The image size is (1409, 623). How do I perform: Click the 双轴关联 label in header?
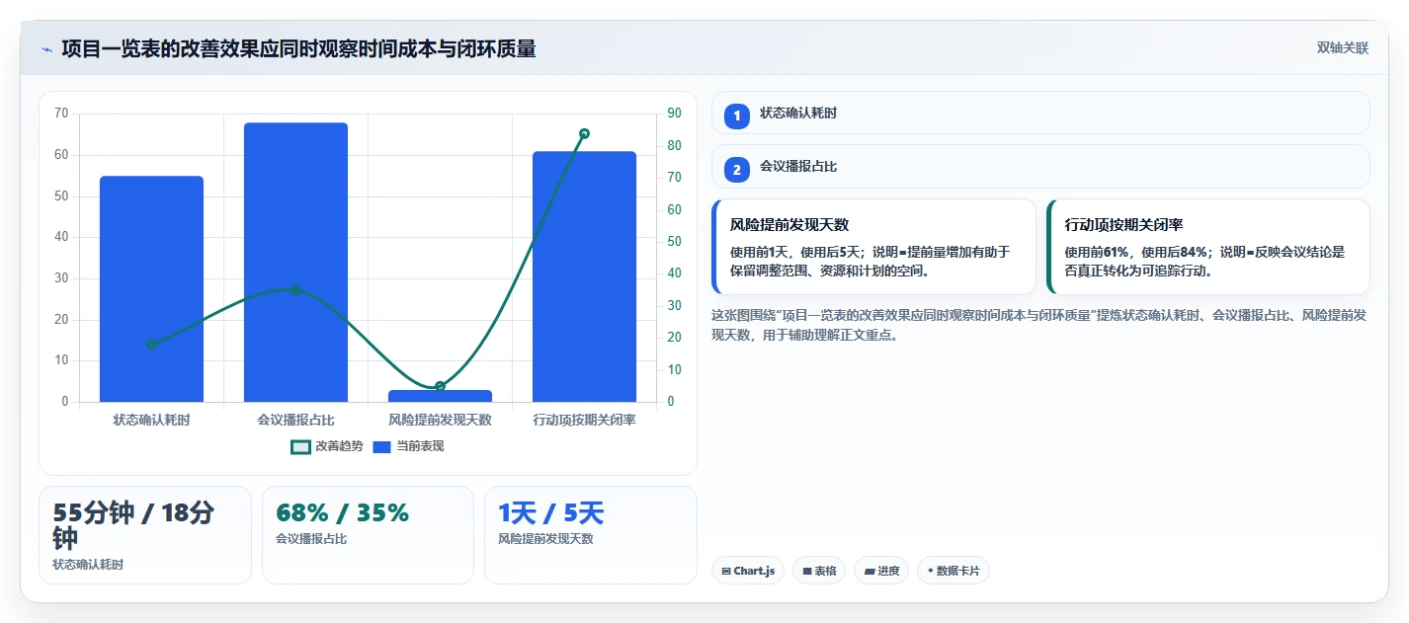[1342, 47]
